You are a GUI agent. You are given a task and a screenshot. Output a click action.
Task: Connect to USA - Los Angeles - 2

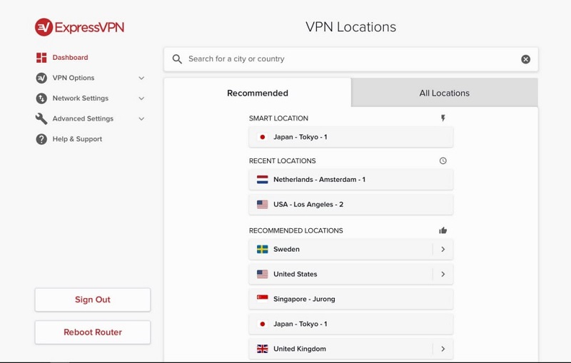(x=351, y=205)
